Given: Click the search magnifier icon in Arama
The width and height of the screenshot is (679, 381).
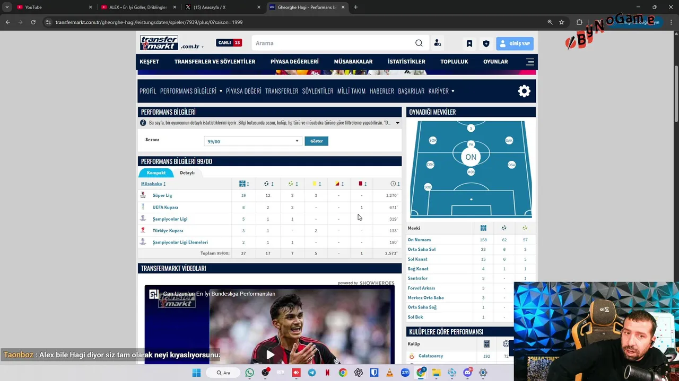Looking at the screenshot, I should (419, 43).
